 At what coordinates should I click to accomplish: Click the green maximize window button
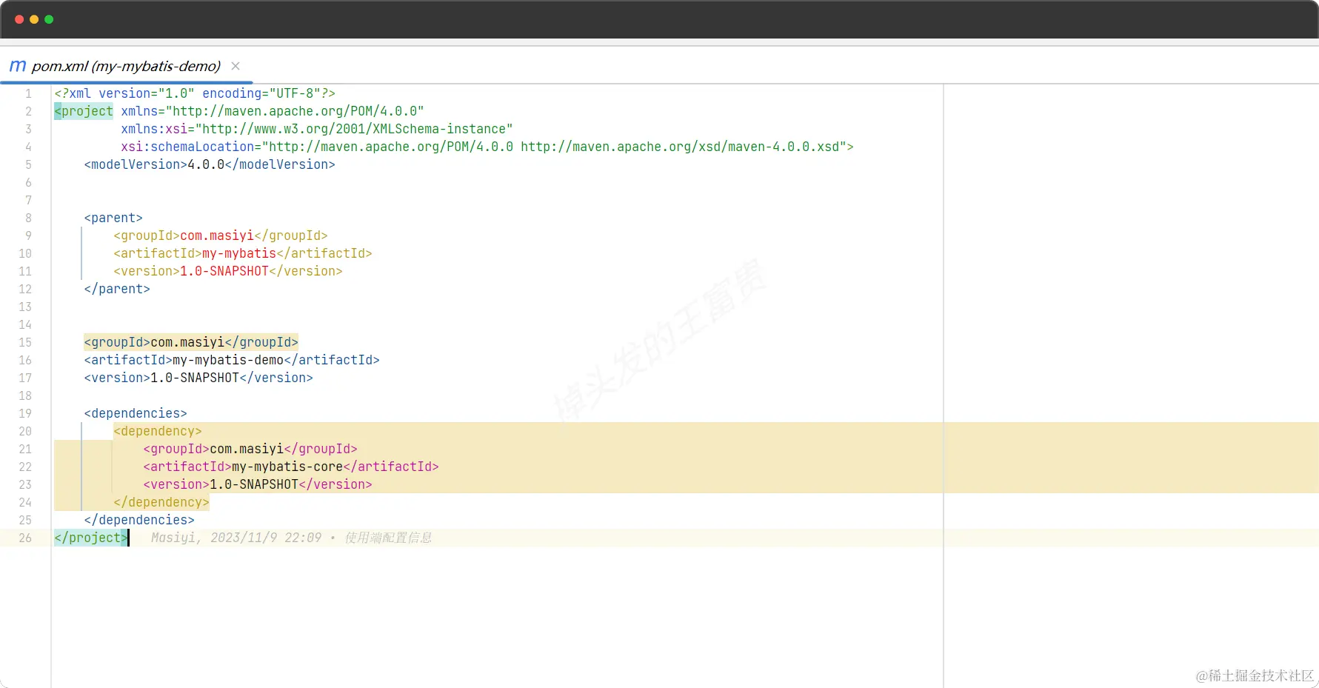pyautogui.click(x=49, y=19)
